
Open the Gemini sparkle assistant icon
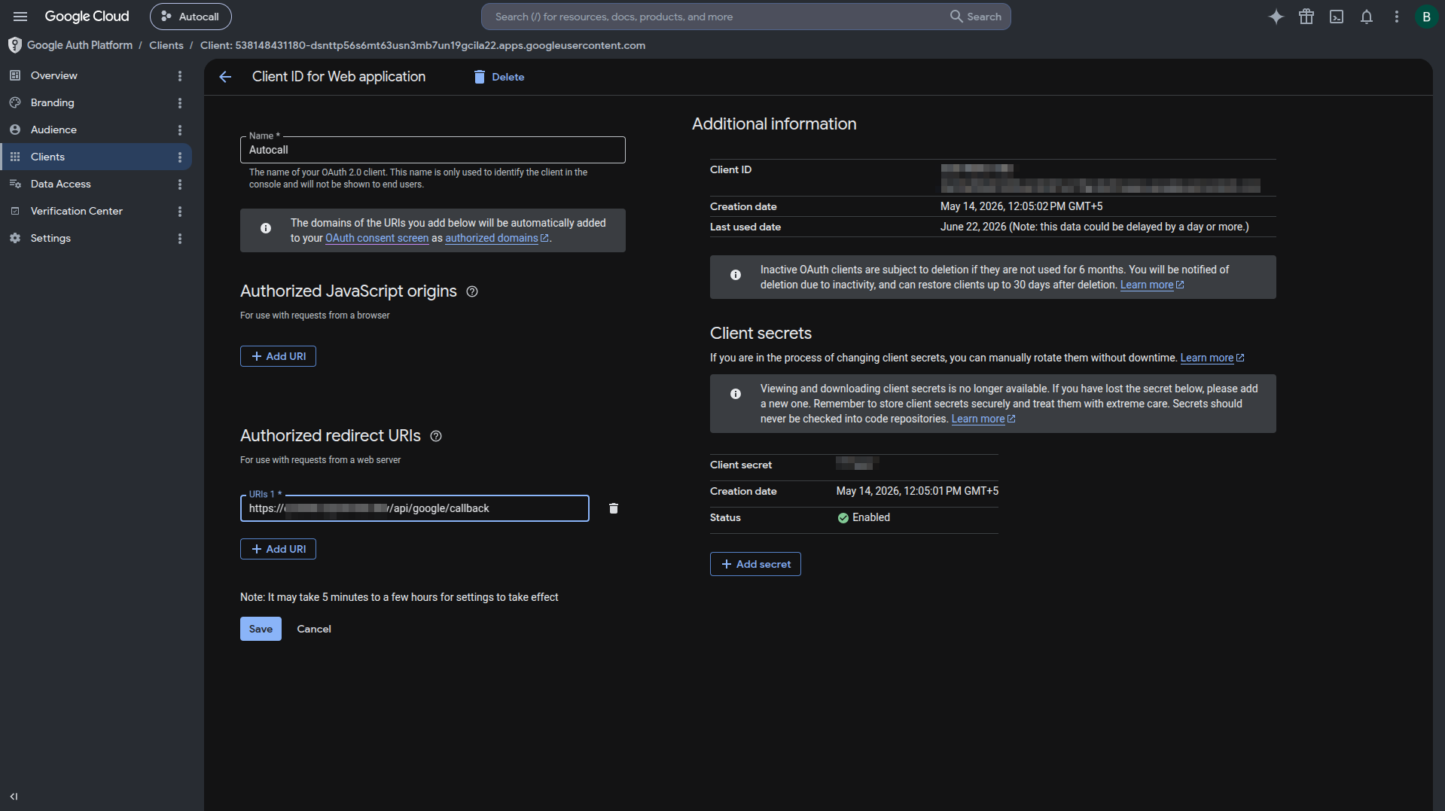point(1276,17)
